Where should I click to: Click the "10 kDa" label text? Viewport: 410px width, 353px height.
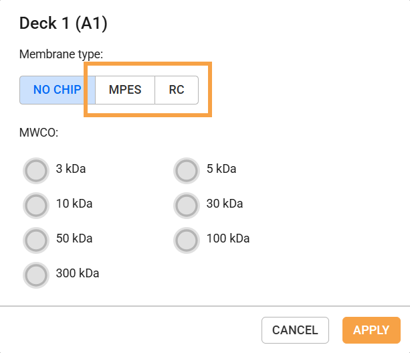tap(74, 204)
